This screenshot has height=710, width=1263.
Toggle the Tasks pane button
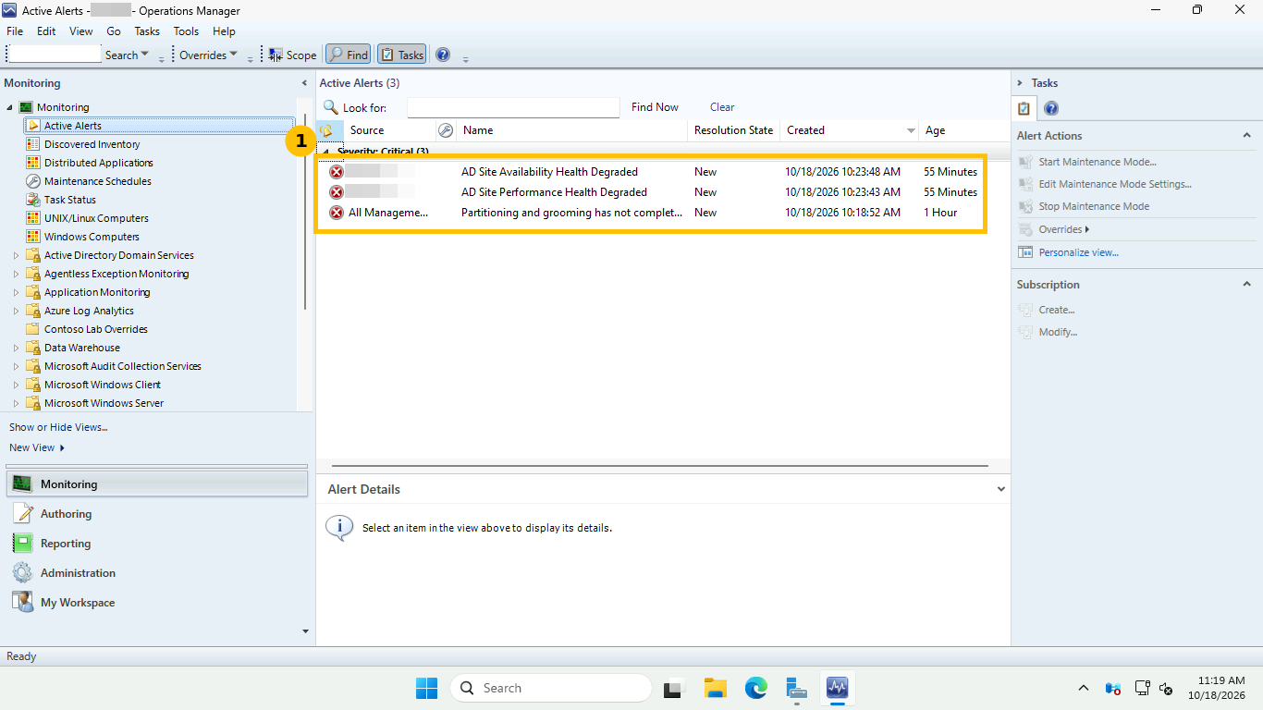click(x=401, y=55)
